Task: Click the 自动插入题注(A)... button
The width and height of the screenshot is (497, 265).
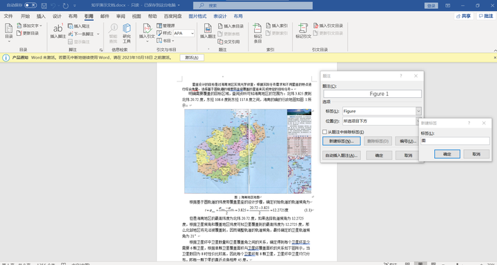Action: (342, 155)
